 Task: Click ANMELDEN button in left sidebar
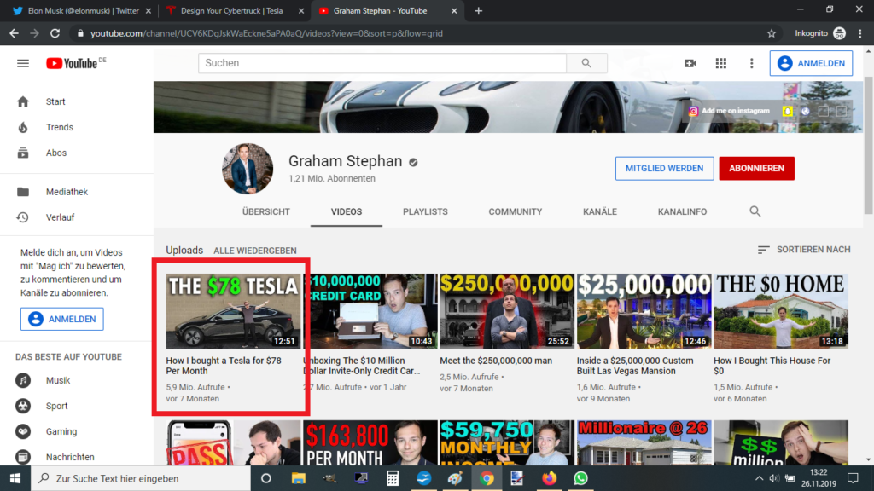click(61, 319)
